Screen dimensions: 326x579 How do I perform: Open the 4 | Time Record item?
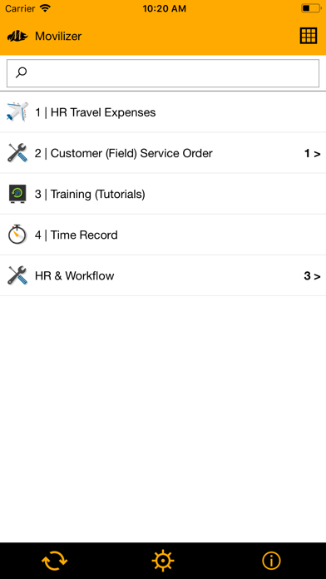point(163,235)
